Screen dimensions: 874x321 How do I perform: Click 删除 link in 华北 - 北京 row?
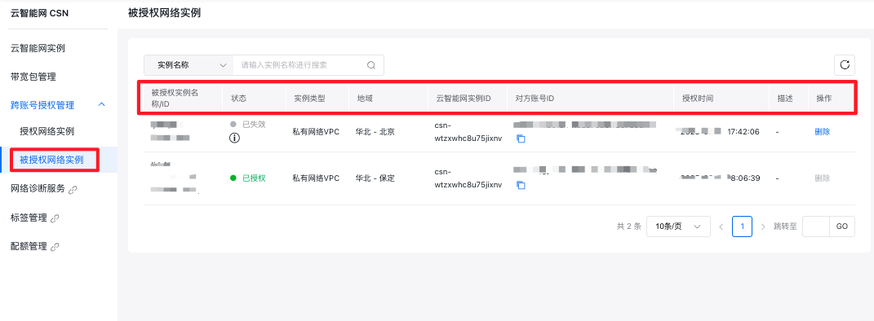(822, 132)
